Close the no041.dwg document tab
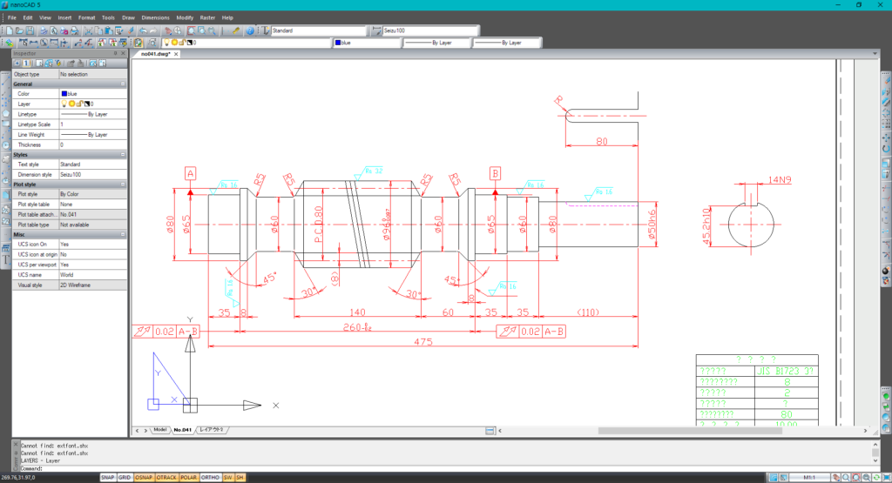892x483 pixels. tap(180, 54)
